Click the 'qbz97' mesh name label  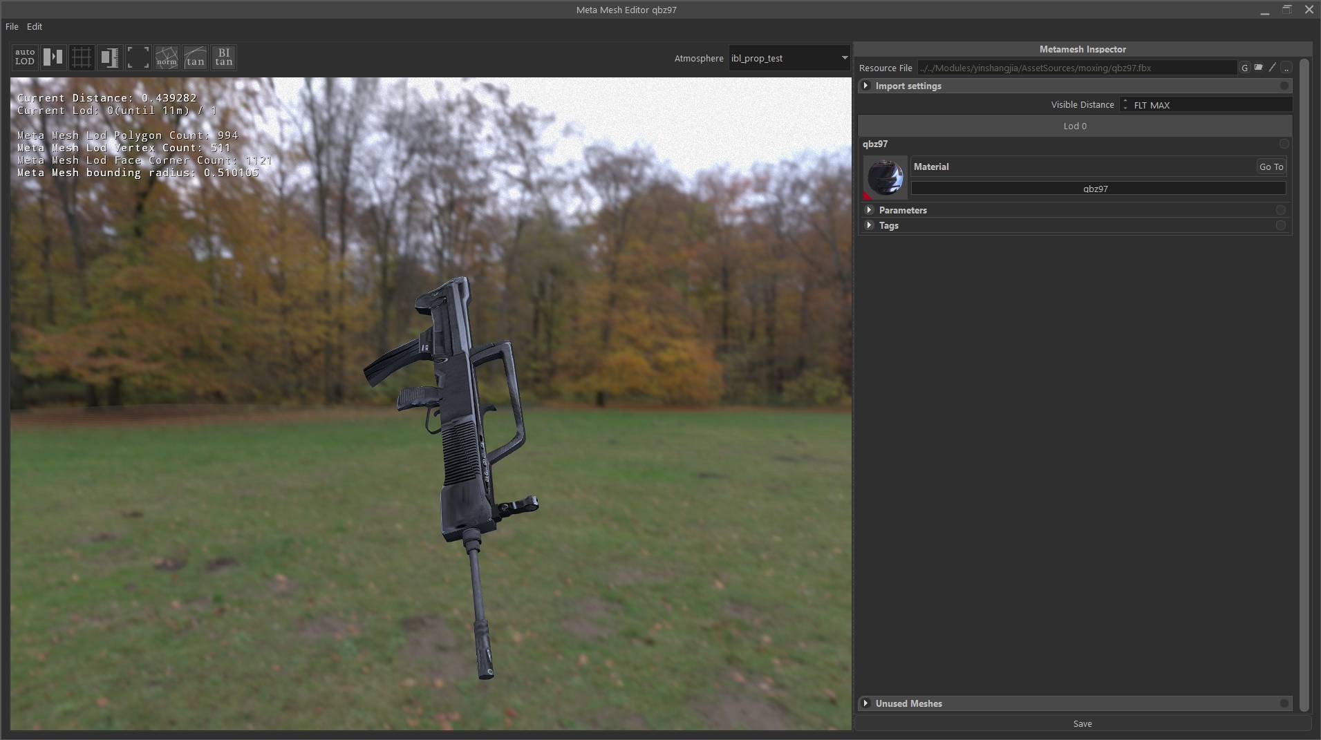tap(875, 144)
